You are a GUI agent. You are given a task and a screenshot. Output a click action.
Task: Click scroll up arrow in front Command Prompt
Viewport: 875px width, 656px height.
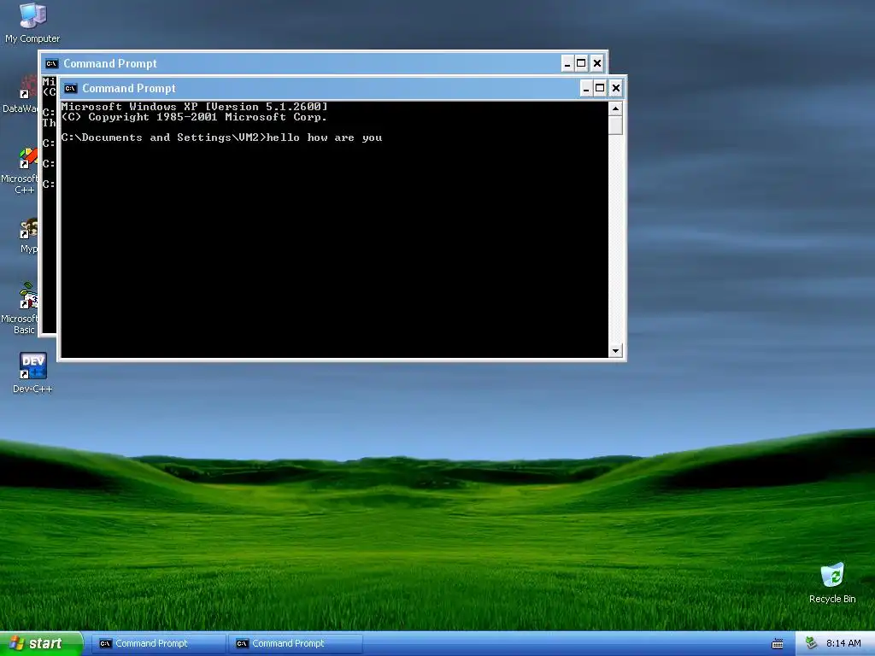point(615,108)
